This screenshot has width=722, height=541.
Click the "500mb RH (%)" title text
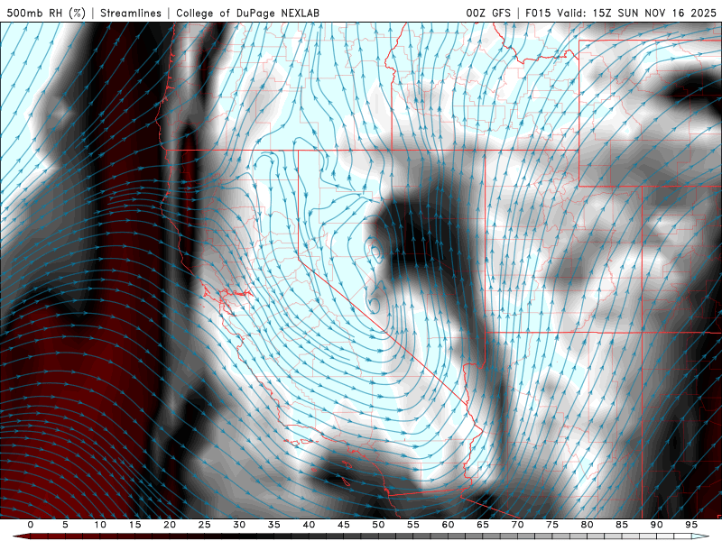[46, 13]
